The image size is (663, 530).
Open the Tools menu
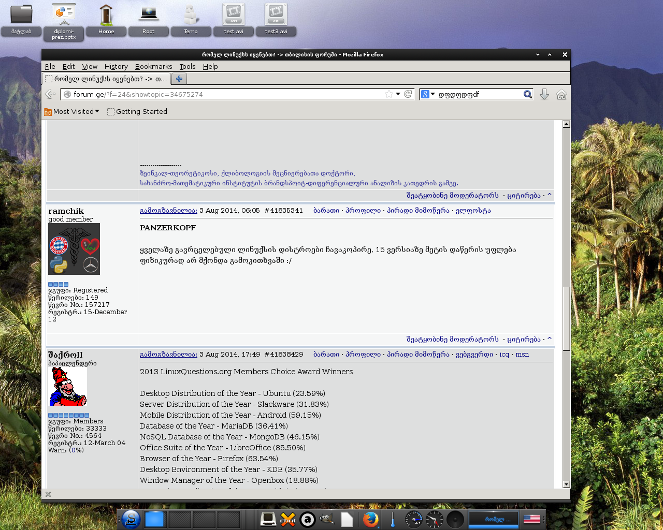tap(188, 66)
